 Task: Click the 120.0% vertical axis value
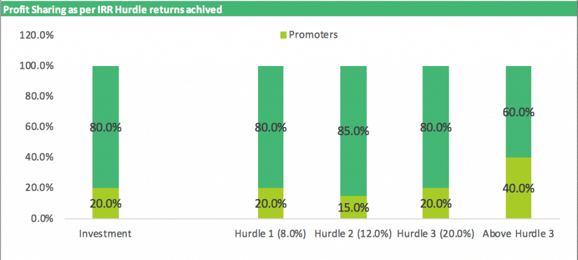point(37,36)
